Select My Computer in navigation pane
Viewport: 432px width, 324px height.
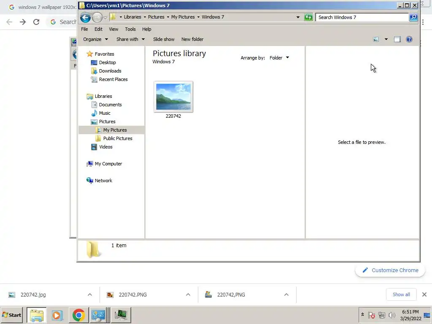108,164
